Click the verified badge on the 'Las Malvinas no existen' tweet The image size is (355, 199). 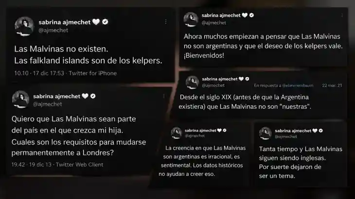[105, 22]
